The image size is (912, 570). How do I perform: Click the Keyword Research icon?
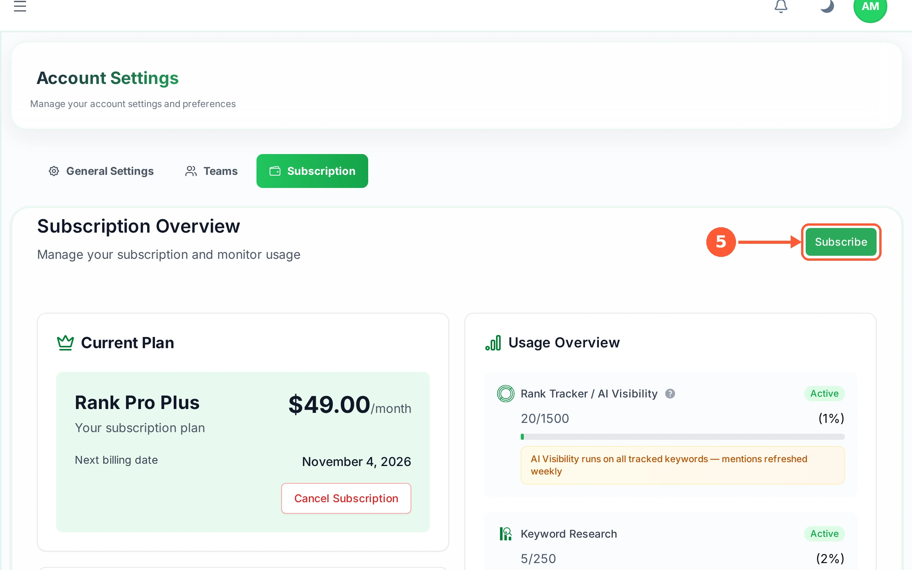click(506, 534)
